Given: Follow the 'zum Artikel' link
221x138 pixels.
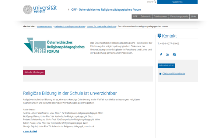Looking at the screenshot, I should pyautogui.click(x=30, y=131).
